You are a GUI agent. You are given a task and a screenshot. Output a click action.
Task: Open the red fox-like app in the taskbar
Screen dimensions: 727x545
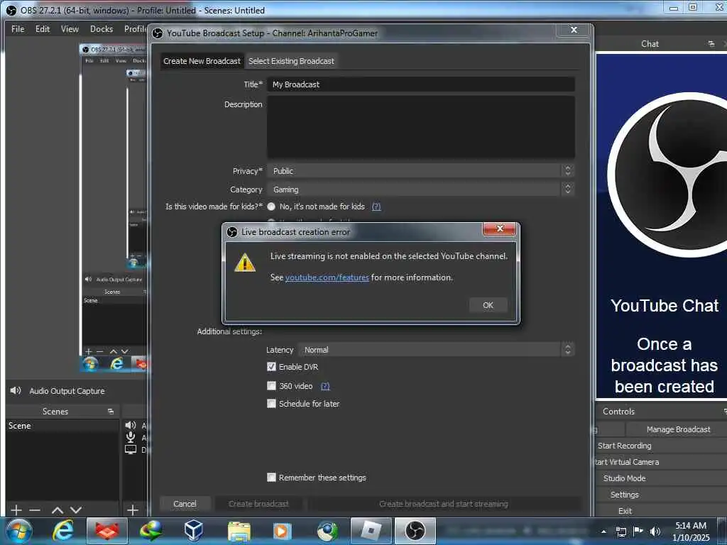pos(107,531)
